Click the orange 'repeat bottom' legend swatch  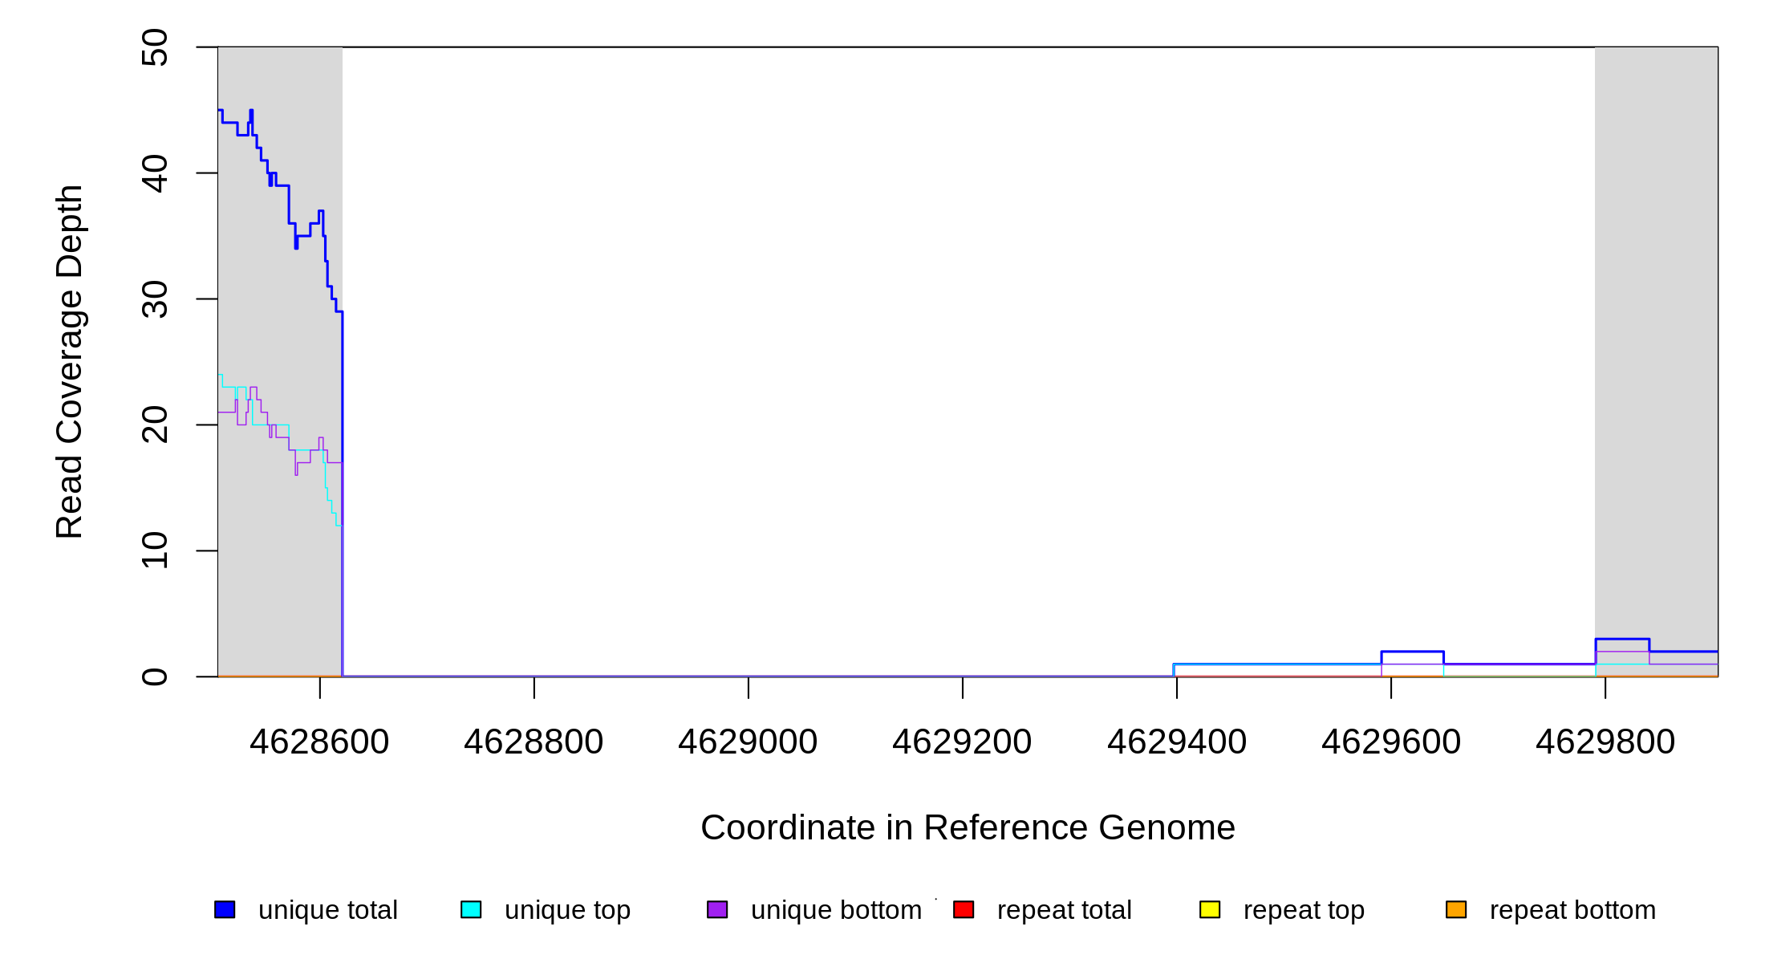pos(1456,909)
